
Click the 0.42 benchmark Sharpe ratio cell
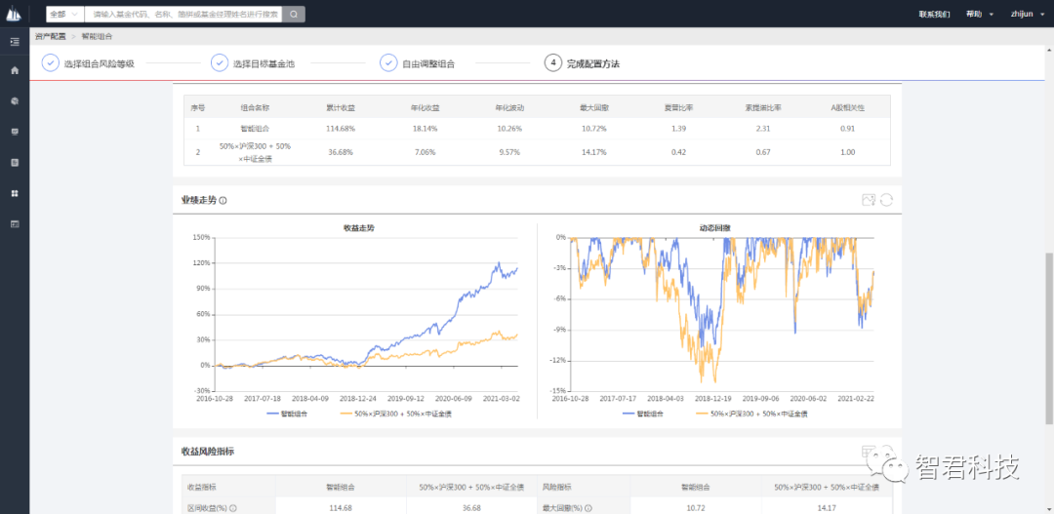[x=678, y=152]
